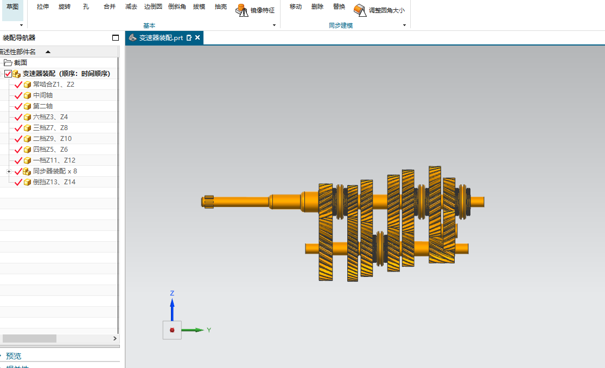
Task: Click the subassembly icon of 同步器装配 x 8
Action: [x=27, y=171]
